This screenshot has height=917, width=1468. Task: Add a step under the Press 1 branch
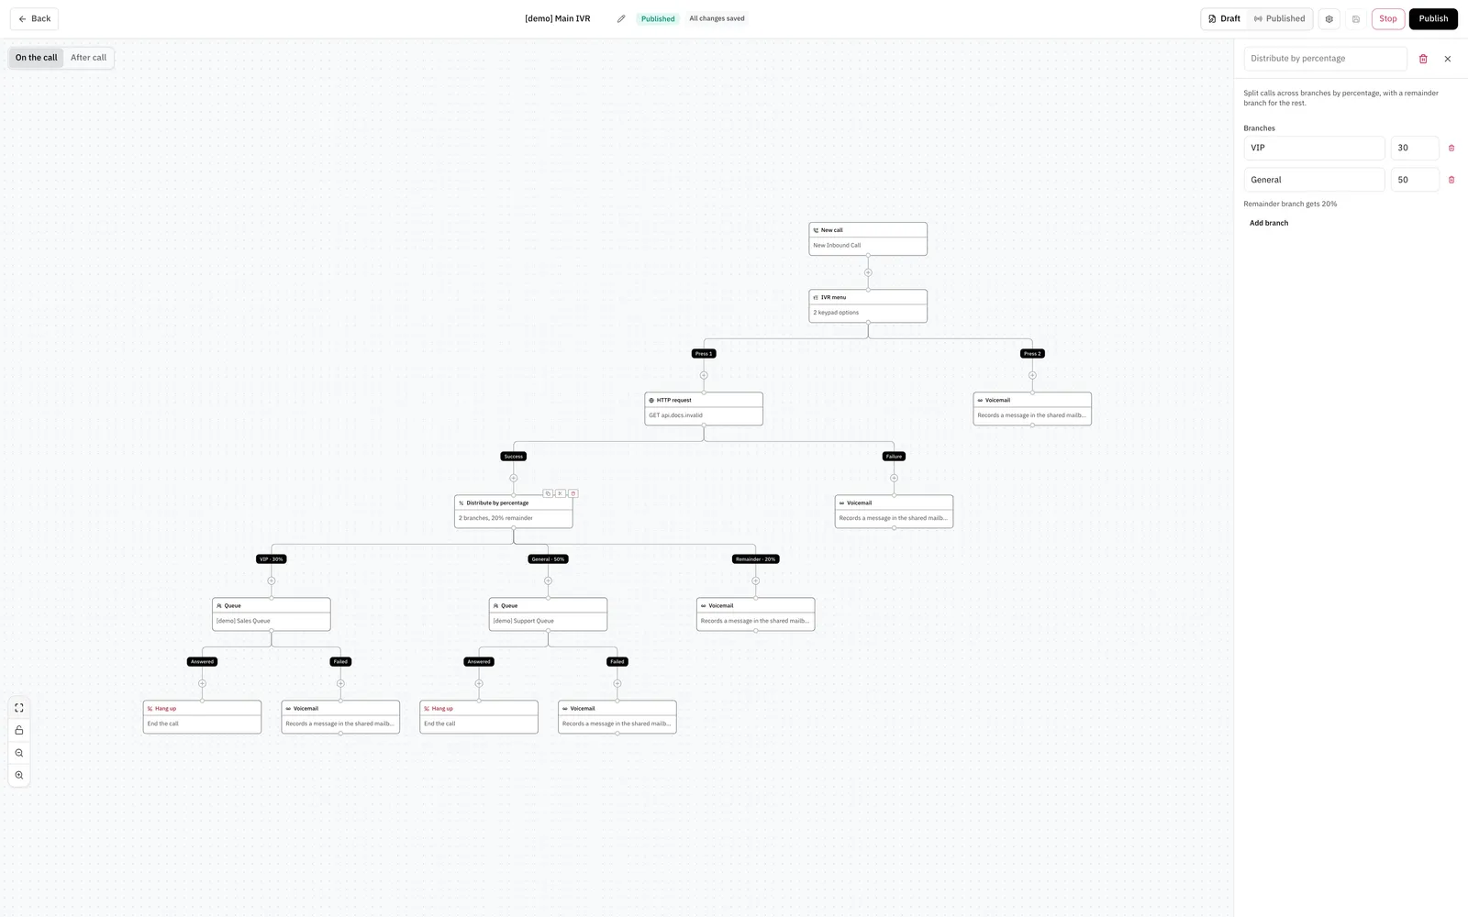704,375
